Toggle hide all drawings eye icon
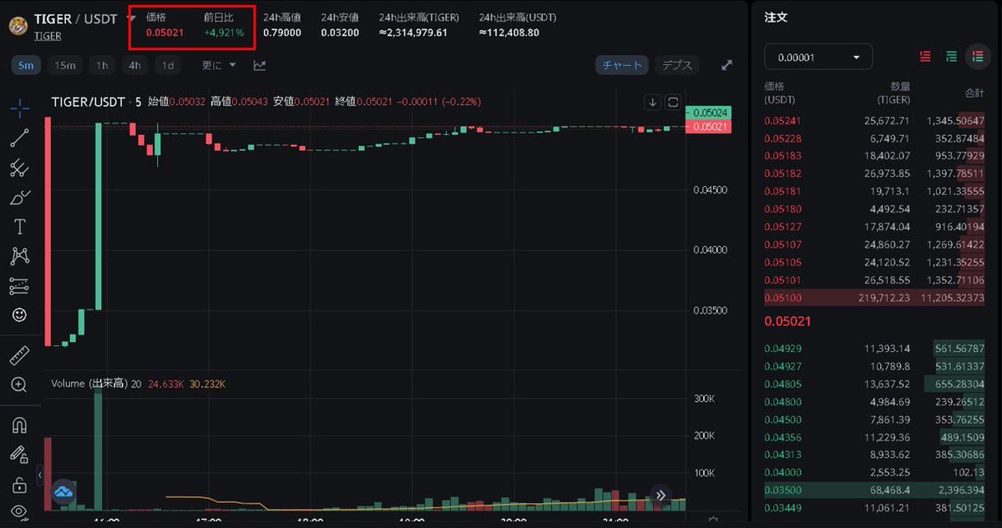 click(x=20, y=511)
